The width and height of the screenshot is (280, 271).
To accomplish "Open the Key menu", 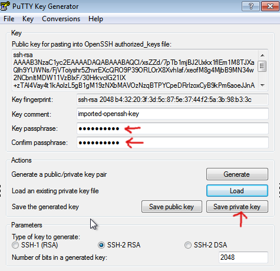I will click(28, 19).
